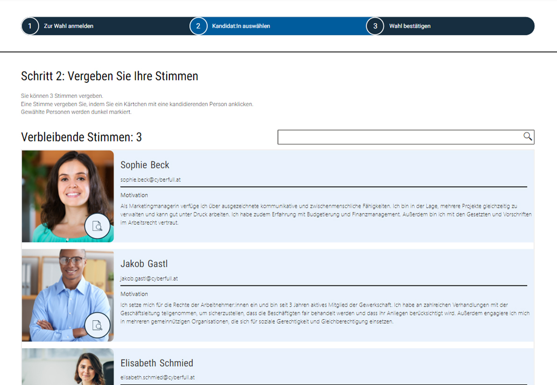The height and width of the screenshot is (385, 557).
Task: Click Sophie Beck's 'Motivation' label
Action: (x=134, y=195)
